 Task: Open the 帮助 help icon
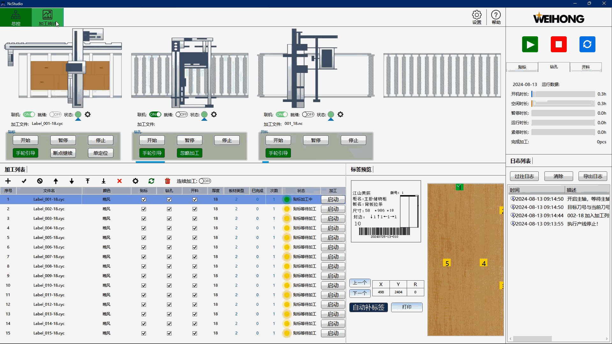[x=496, y=17]
